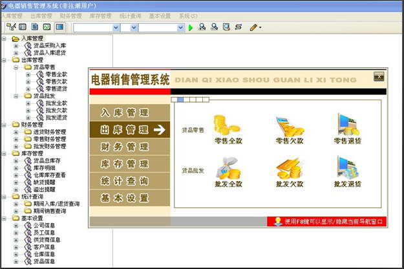Open the first wide toolbar combo box dropdown
Viewport: 404px width, 269px height.
pos(116,28)
